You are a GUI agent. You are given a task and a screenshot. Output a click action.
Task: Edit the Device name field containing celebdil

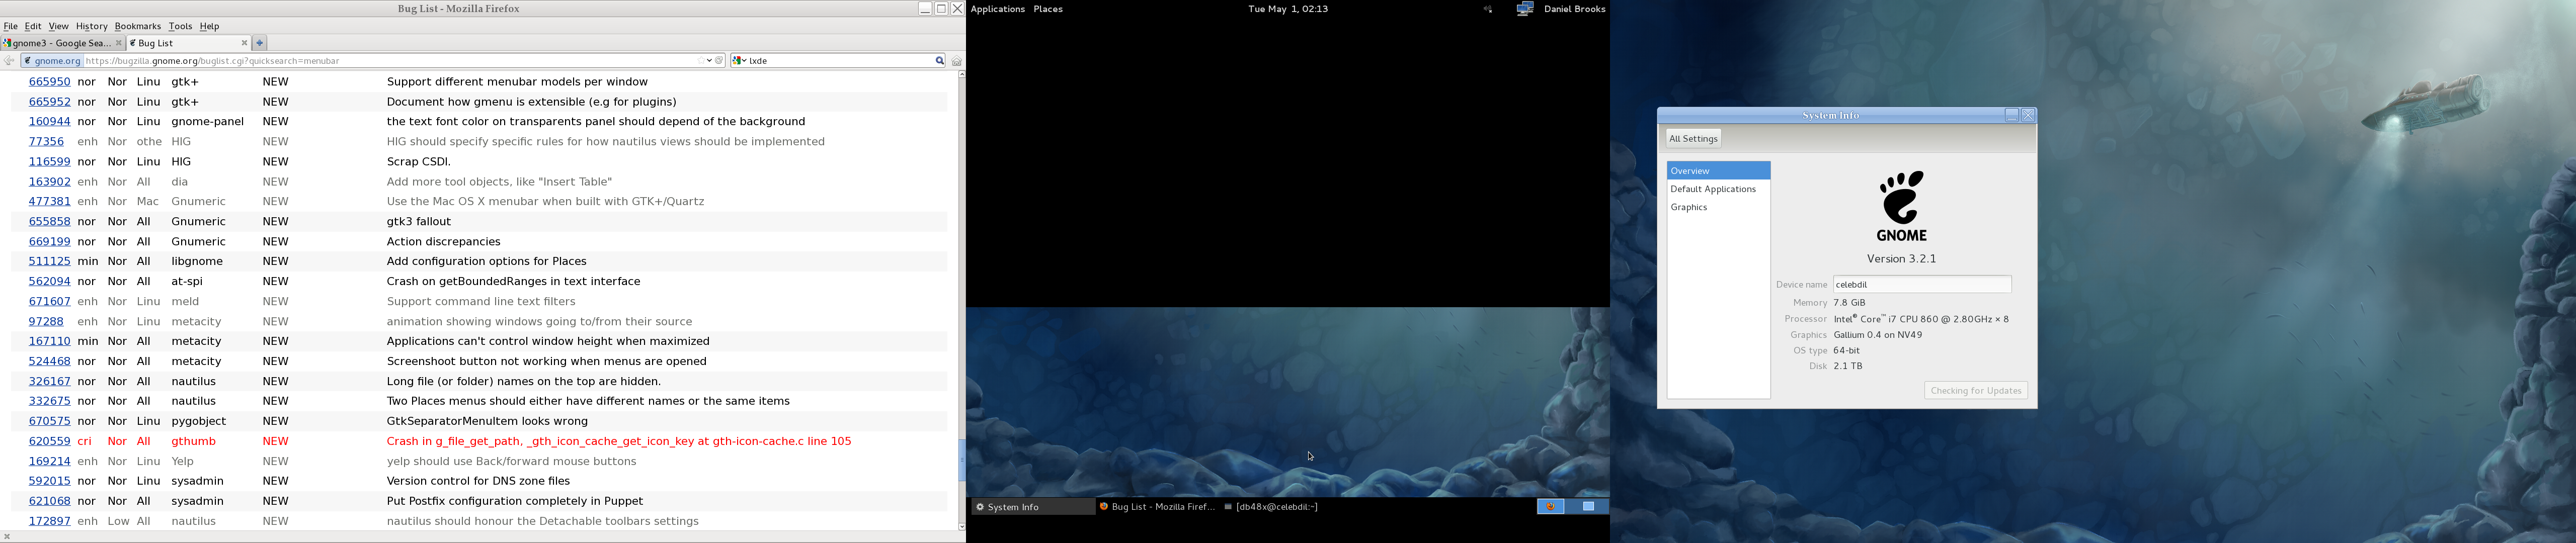click(x=1922, y=285)
